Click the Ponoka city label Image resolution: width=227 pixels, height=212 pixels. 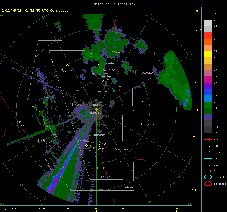point(115,52)
